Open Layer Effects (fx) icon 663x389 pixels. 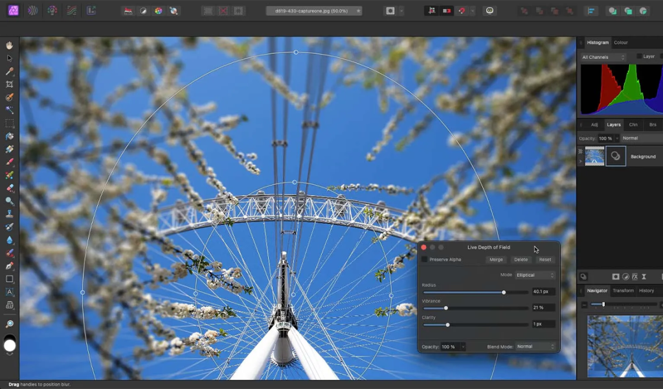coord(635,276)
